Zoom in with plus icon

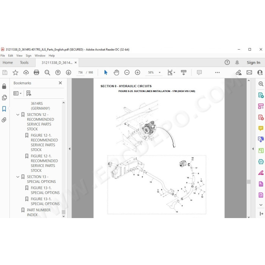tap(137, 73)
